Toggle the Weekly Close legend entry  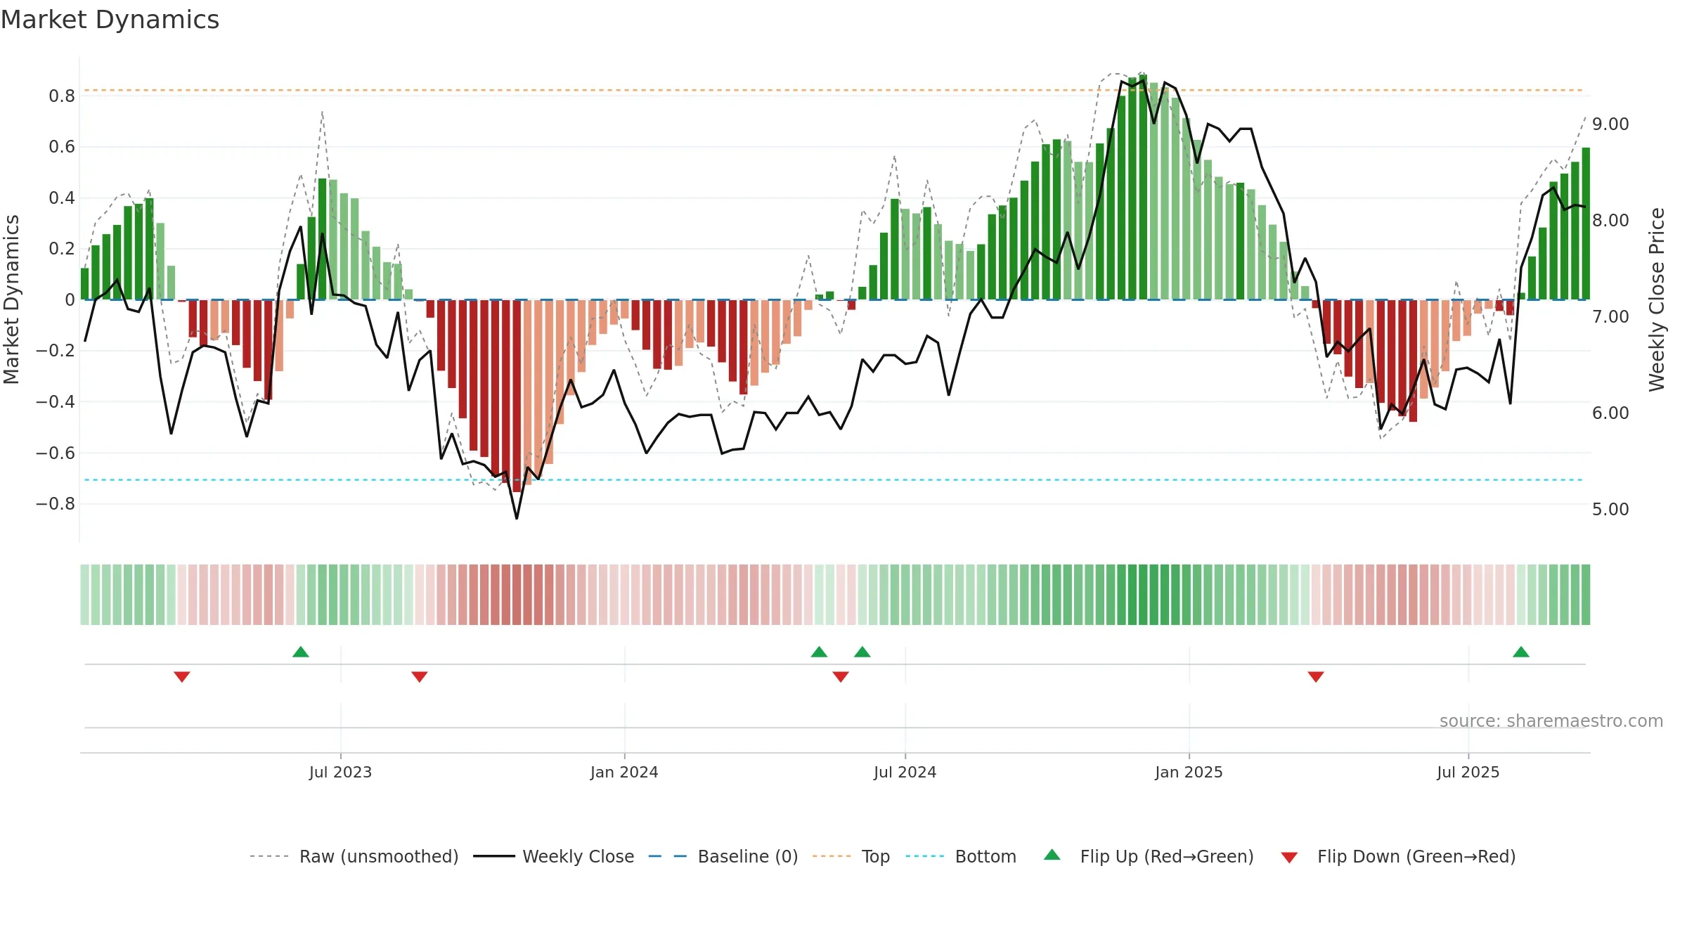[x=554, y=856]
